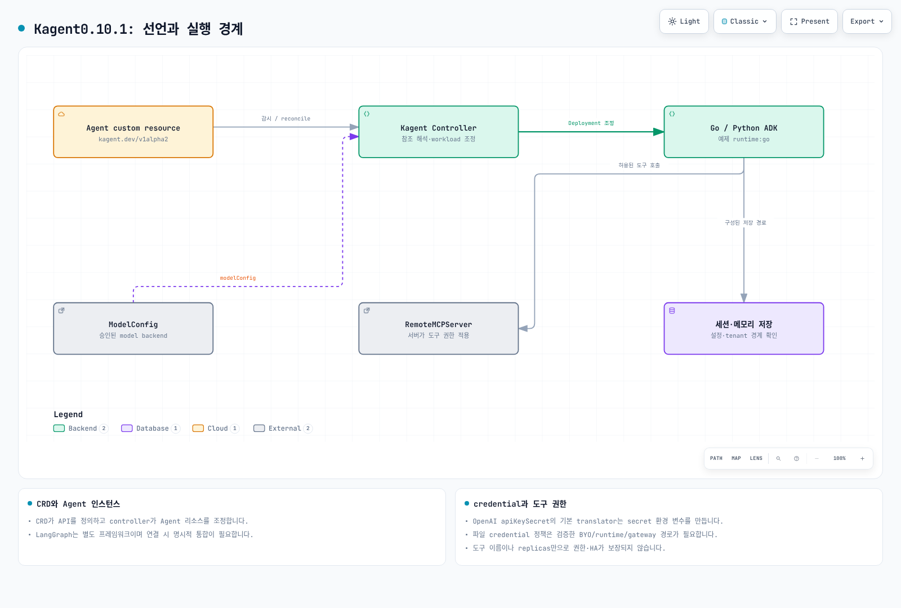Viewport: 901px width, 608px height.
Task: Toggle the Light theme button
Action: point(684,21)
